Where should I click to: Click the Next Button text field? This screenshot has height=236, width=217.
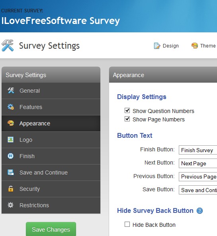[198, 163]
